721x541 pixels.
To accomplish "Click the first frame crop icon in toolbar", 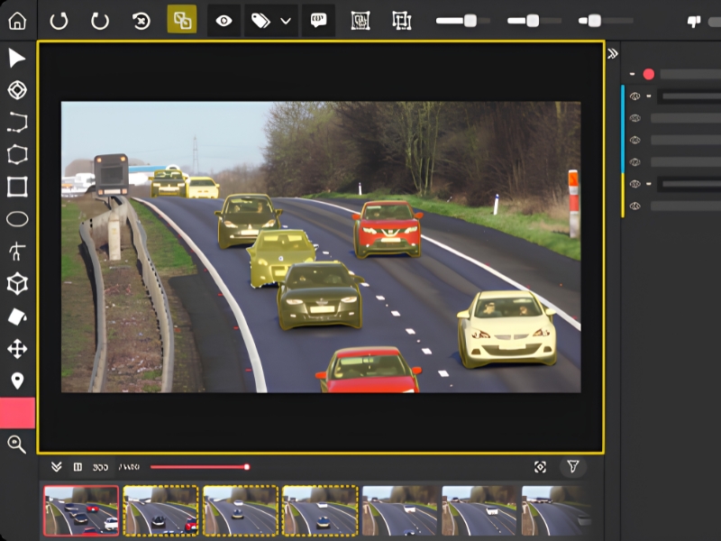I will (x=360, y=21).
